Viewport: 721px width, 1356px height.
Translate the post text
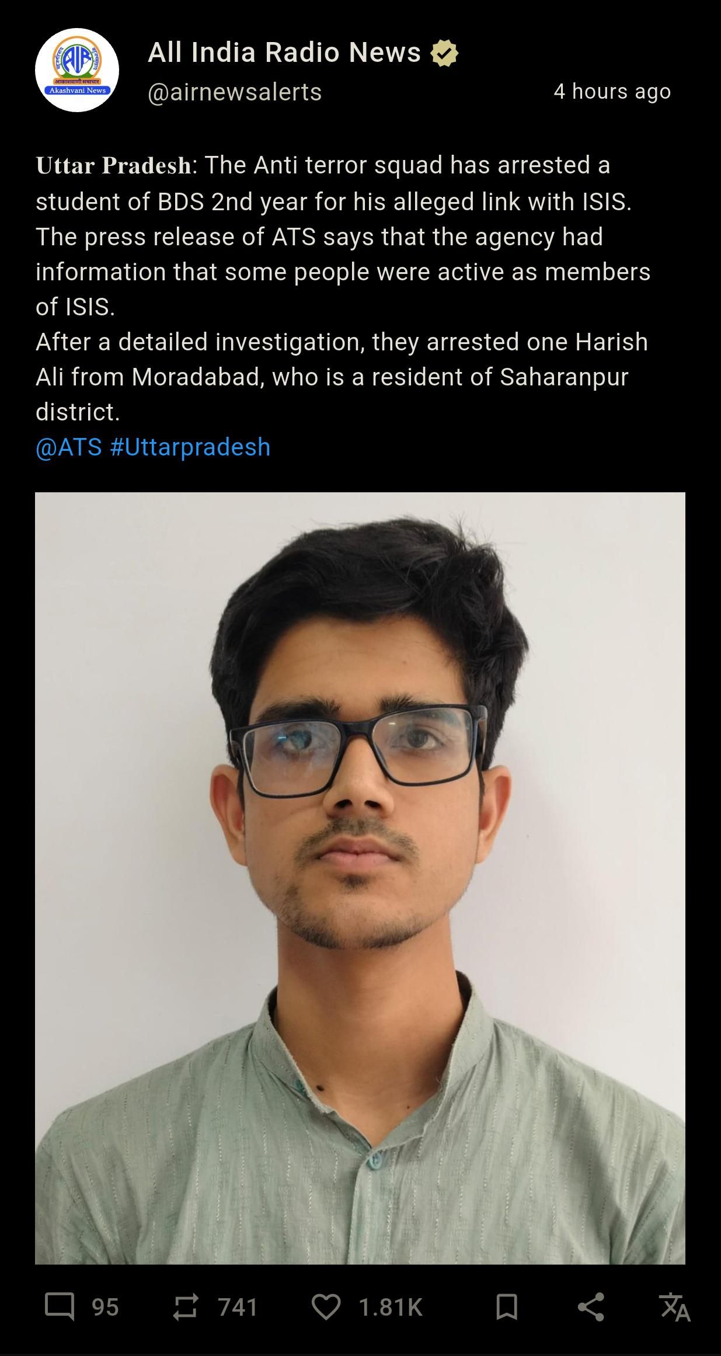click(675, 1307)
